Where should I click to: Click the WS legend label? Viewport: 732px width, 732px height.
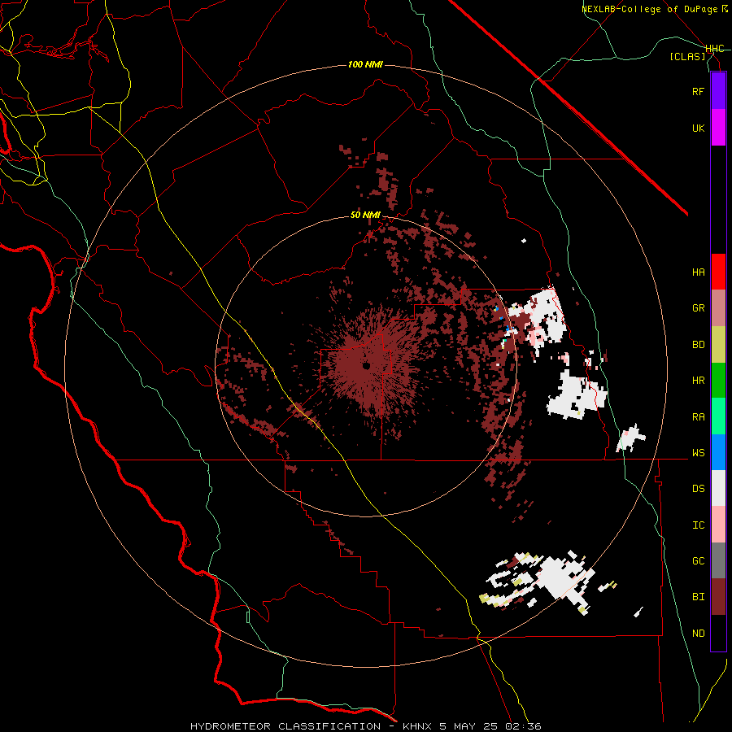tap(698, 452)
